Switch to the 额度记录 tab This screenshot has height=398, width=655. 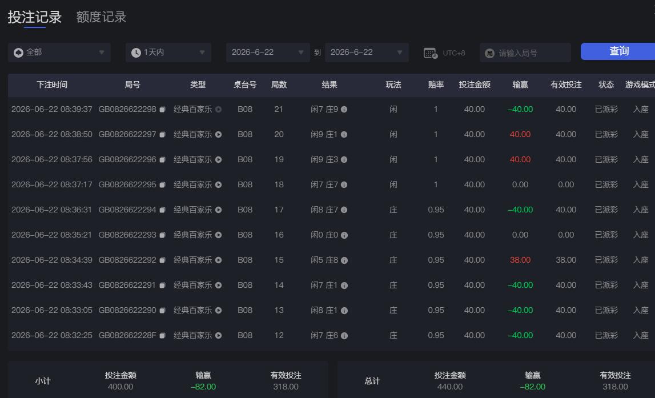[x=101, y=17]
